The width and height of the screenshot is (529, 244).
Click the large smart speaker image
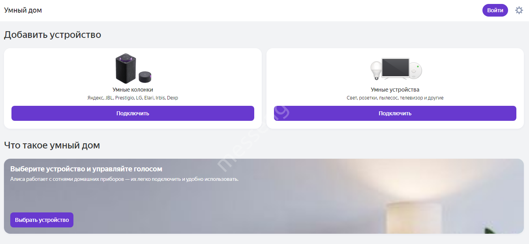(126, 68)
